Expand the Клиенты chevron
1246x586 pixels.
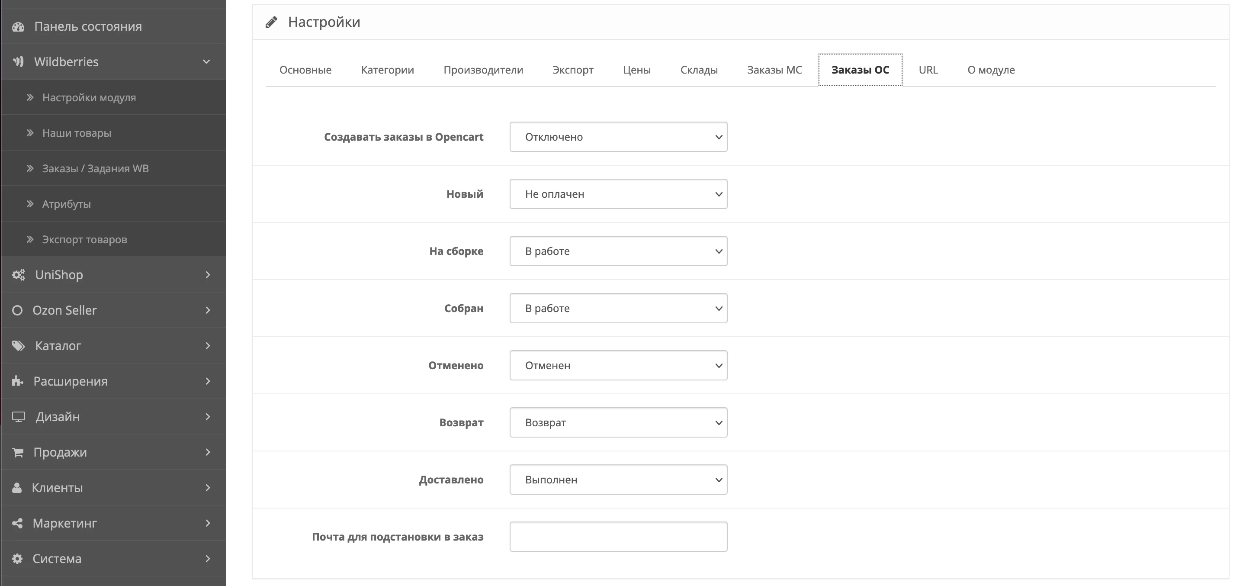[x=208, y=488]
